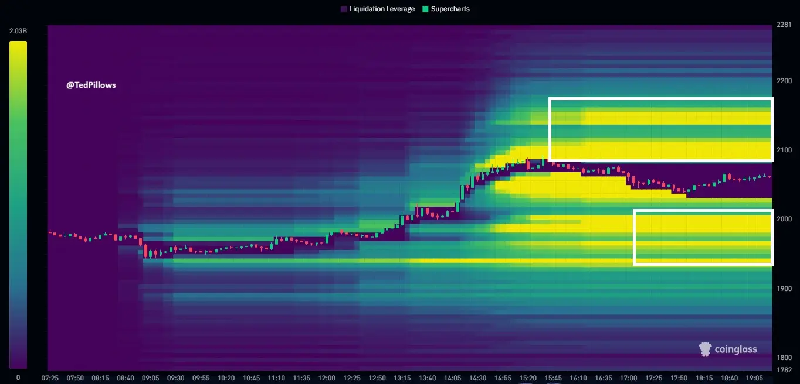Click the 17:00 time axis label
This screenshot has height=384, width=800.
[629, 378]
